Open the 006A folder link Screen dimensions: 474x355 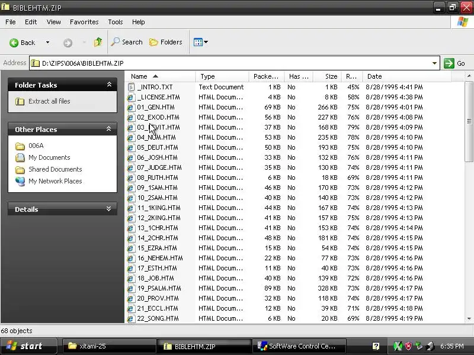[x=36, y=146]
